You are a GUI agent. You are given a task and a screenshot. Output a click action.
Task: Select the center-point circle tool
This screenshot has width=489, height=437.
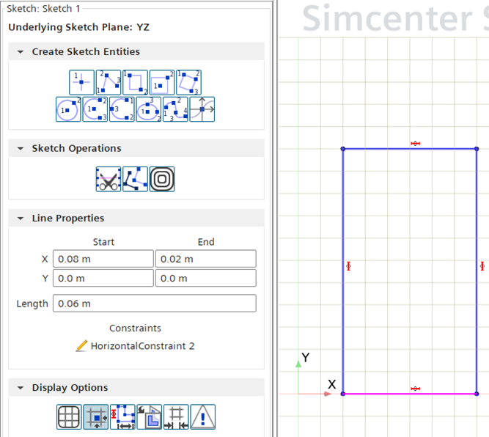(x=68, y=109)
